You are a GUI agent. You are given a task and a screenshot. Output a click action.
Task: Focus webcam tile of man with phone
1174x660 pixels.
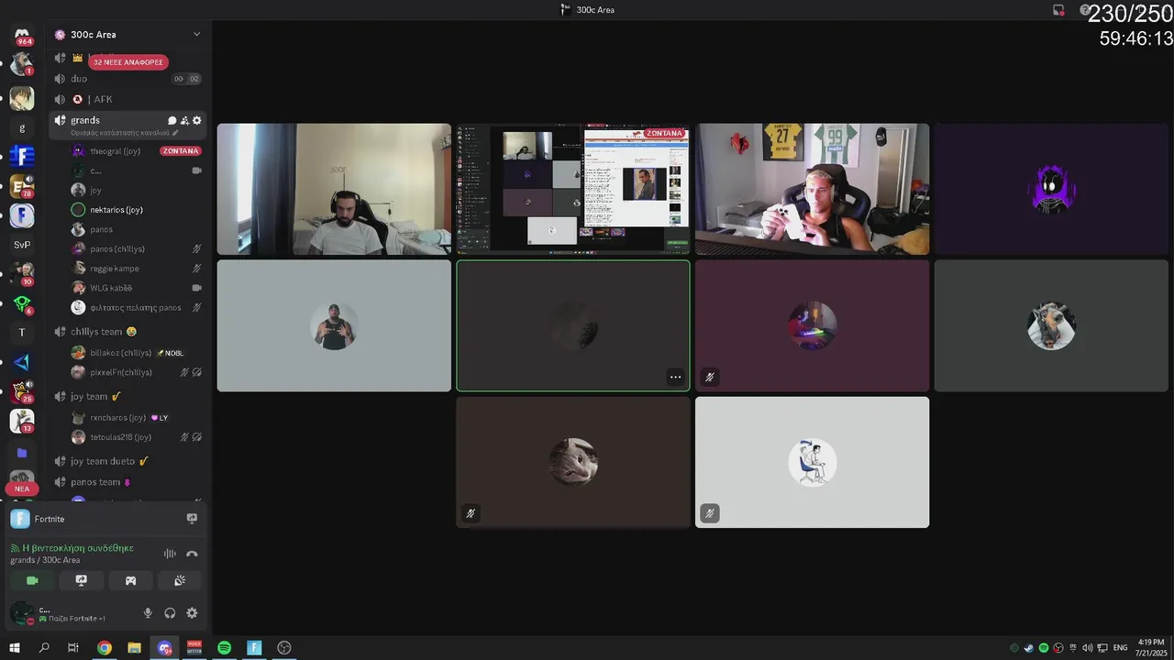pyautogui.click(x=812, y=189)
